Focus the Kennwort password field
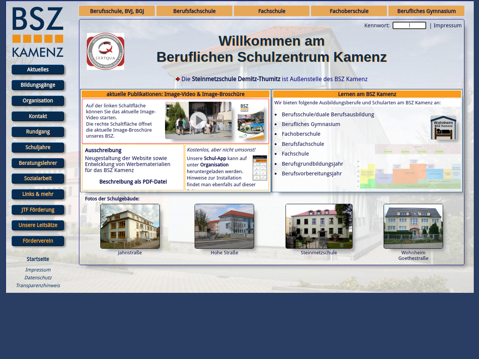This screenshot has width=479, height=359. tap(409, 25)
